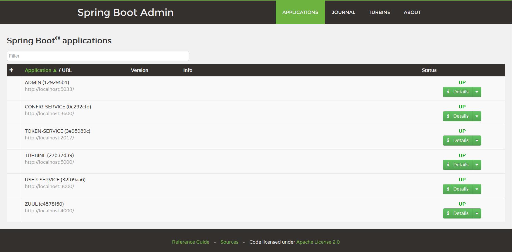Open Details for the ADMIN application
This screenshot has height=252, width=512.
(458, 92)
